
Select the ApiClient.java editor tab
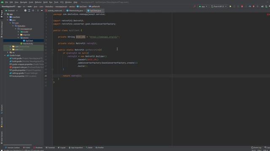(95, 10)
